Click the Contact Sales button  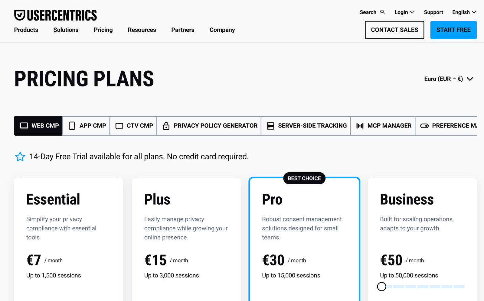(394, 30)
